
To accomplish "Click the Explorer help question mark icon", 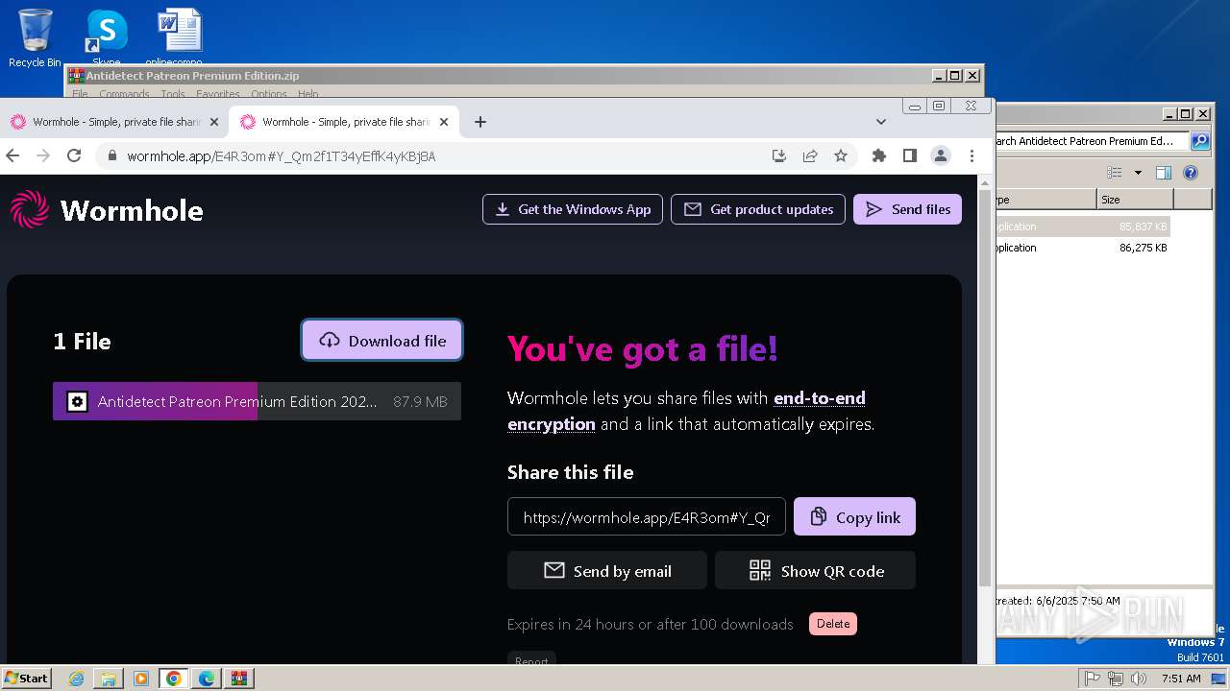I will (x=1191, y=173).
